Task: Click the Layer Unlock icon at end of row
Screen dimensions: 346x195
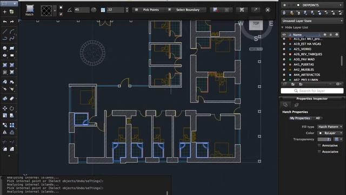Action: coord(341,13)
